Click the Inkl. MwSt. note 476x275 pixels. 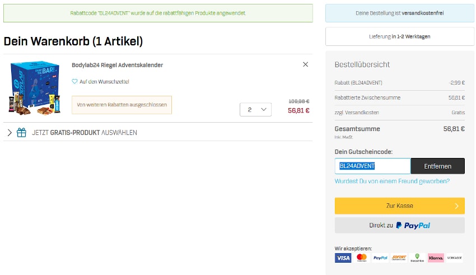(x=343, y=137)
